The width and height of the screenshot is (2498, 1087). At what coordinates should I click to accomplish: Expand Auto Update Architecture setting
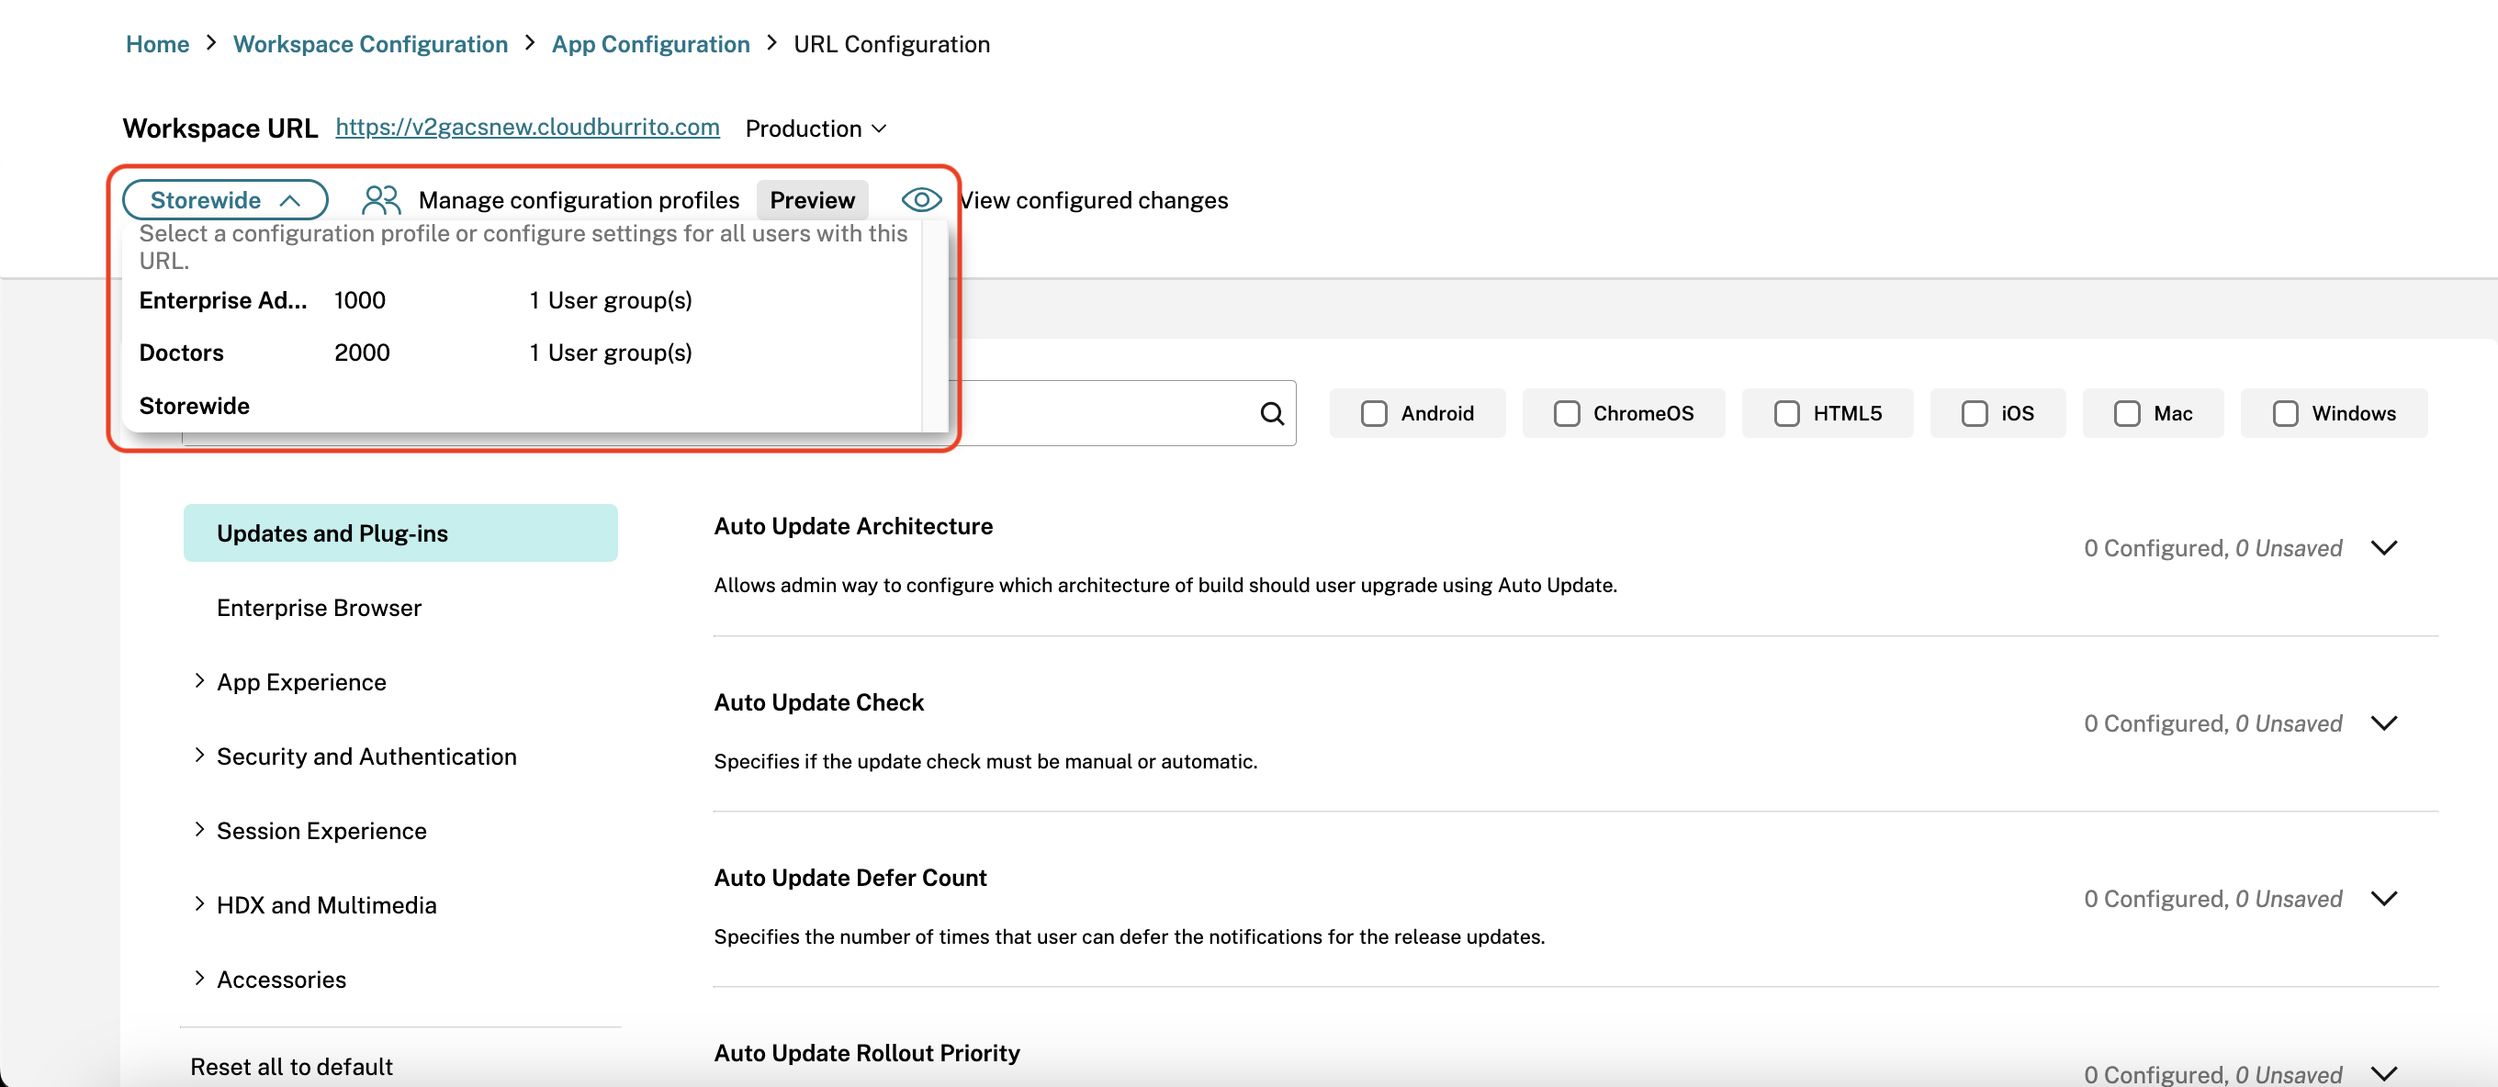pyautogui.click(x=2383, y=548)
